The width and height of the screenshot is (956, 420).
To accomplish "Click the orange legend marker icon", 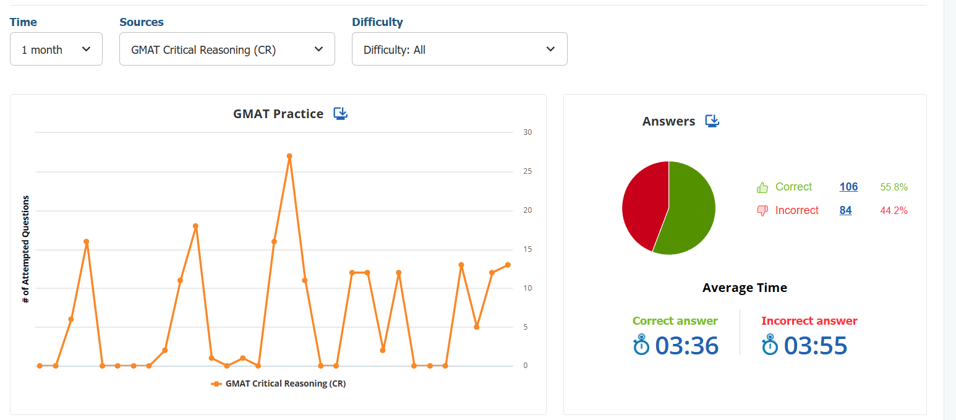I will [216, 384].
